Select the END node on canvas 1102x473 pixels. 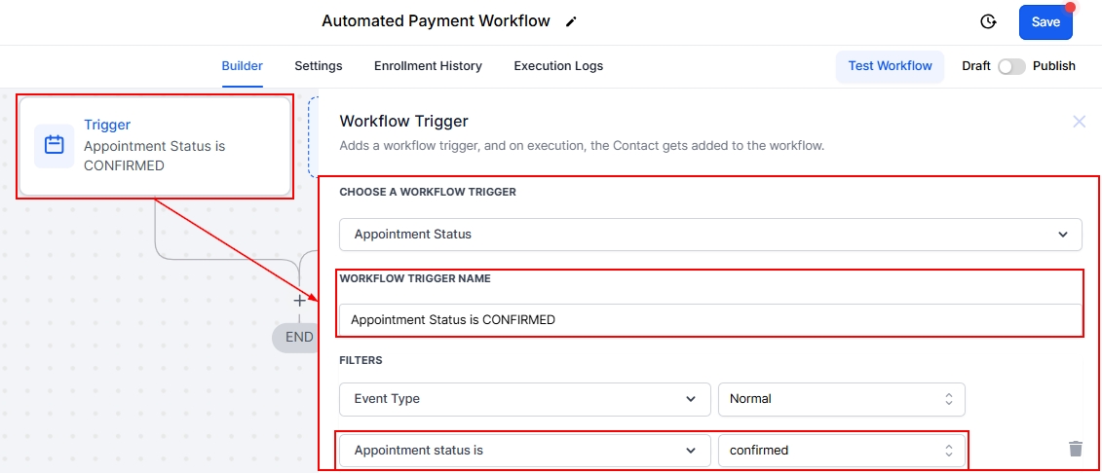pyautogui.click(x=296, y=338)
